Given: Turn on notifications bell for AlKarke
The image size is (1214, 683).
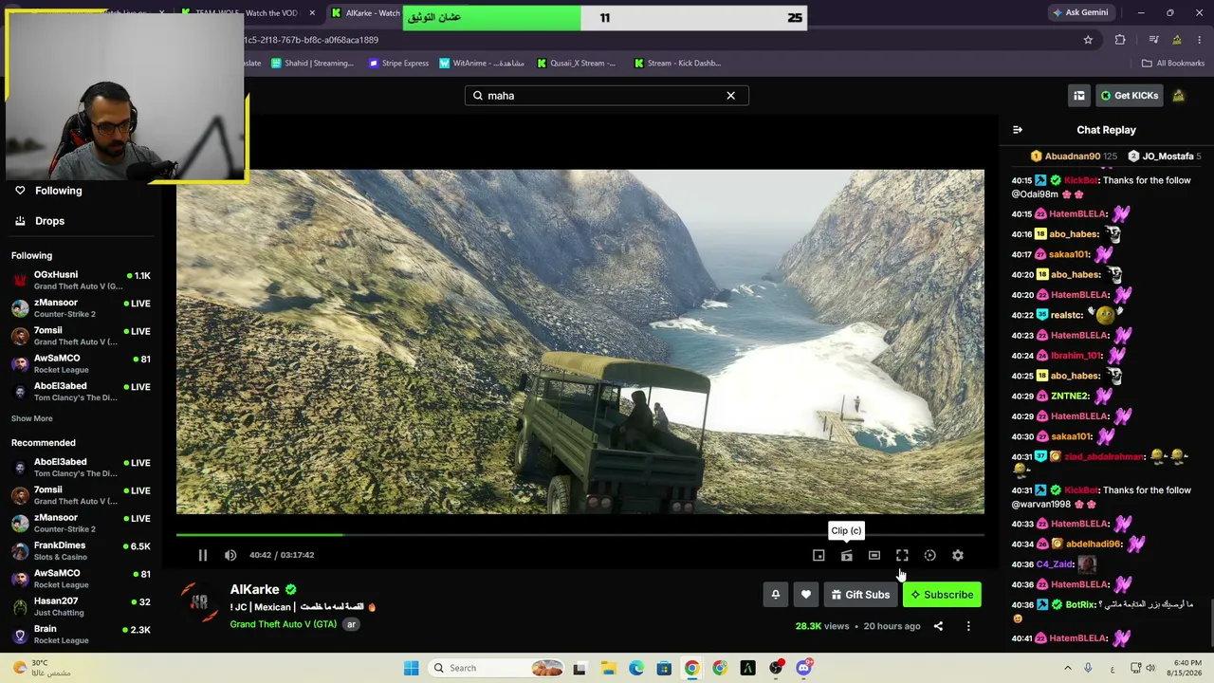Looking at the screenshot, I should (x=776, y=595).
